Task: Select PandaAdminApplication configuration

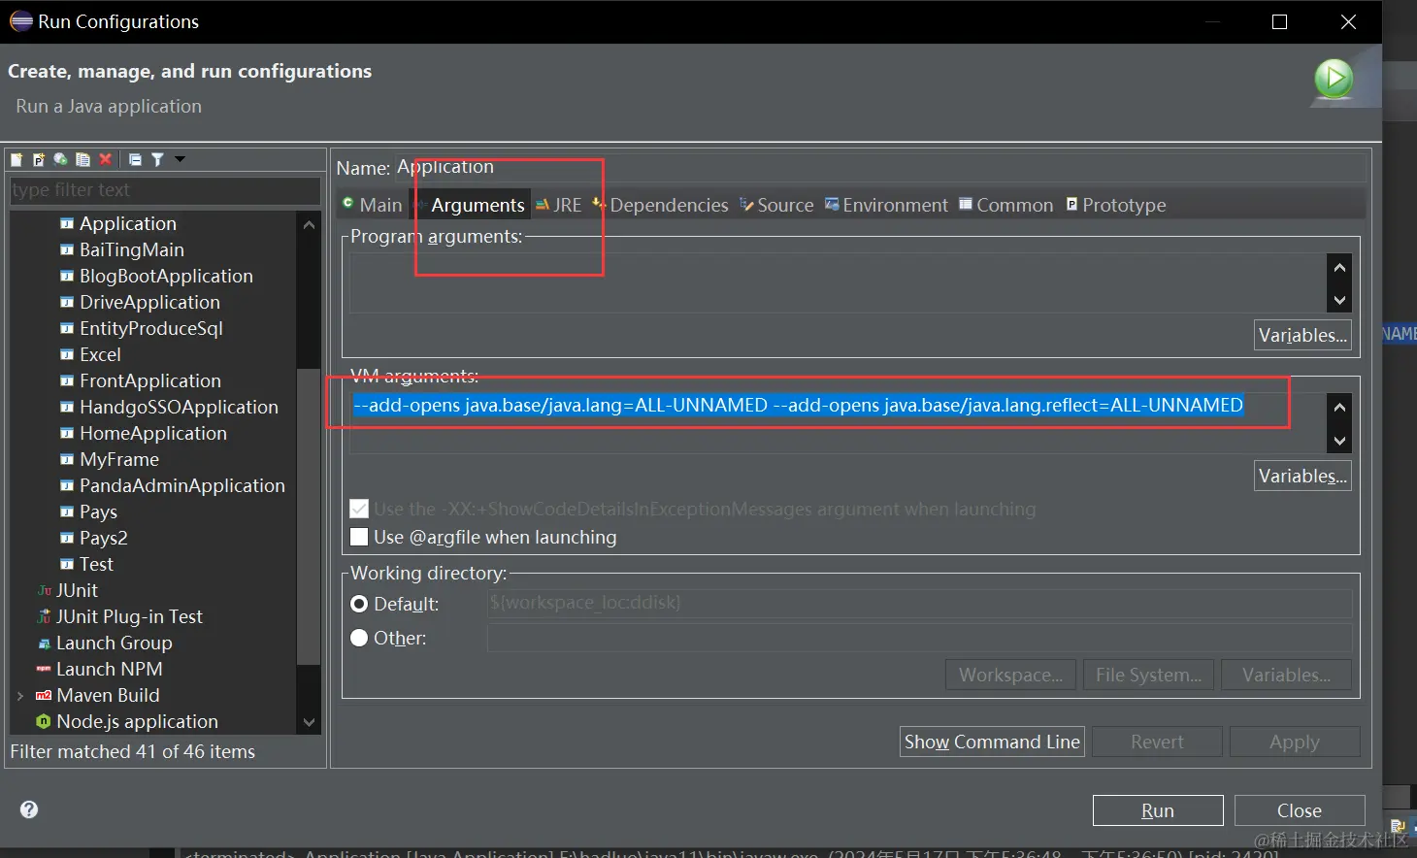Action: click(182, 485)
